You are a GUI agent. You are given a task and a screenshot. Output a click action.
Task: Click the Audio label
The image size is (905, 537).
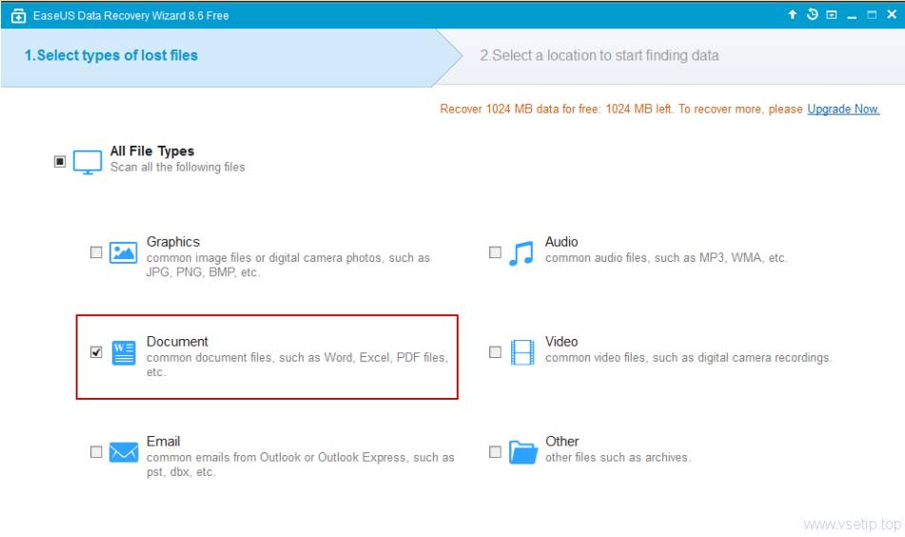(561, 242)
